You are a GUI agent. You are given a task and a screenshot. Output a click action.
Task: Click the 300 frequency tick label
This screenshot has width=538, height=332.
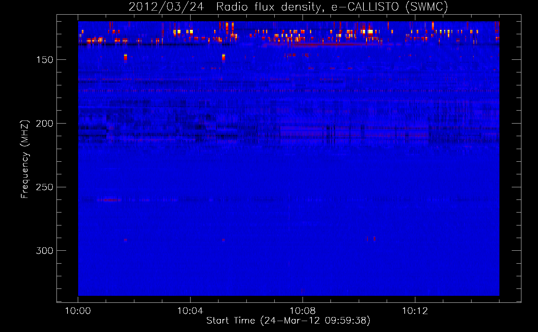click(x=45, y=251)
